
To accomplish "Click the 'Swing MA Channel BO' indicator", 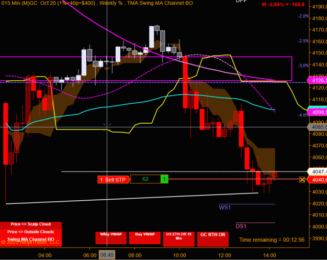I will 31,240.
